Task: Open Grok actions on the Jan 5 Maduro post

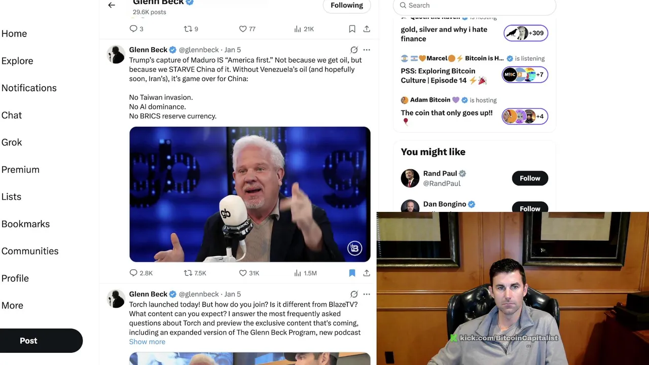Action: [x=354, y=50]
